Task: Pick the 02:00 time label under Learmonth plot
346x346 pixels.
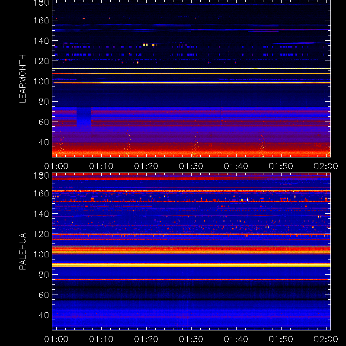Action: [x=326, y=166]
